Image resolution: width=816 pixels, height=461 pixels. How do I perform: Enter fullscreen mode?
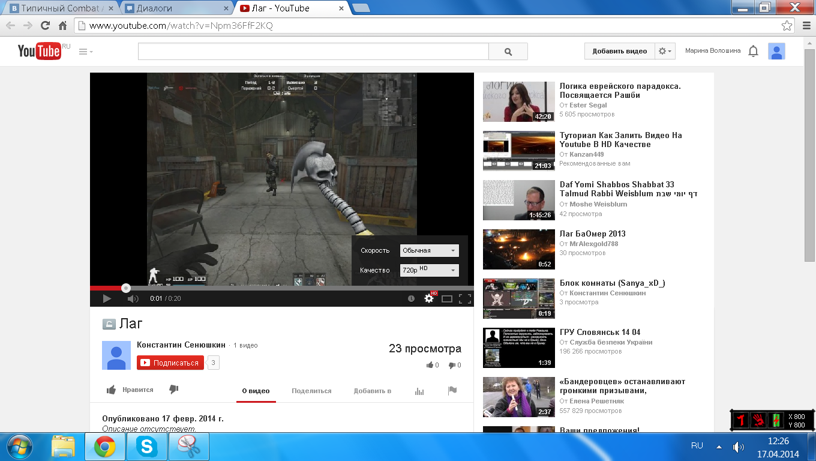pos(465,298)
